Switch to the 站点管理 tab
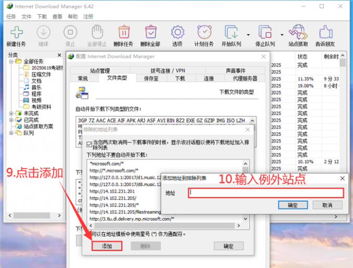This screenshot has width=353, height=268. pos(100,71)
